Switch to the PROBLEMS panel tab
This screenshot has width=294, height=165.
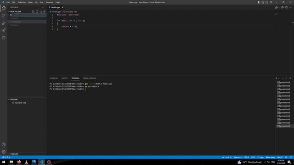[54, 78]
